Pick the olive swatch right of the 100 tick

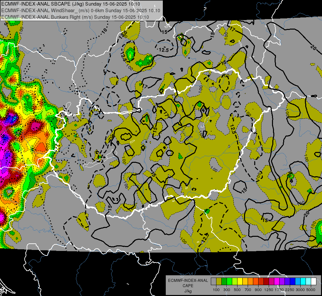[219, 282]
